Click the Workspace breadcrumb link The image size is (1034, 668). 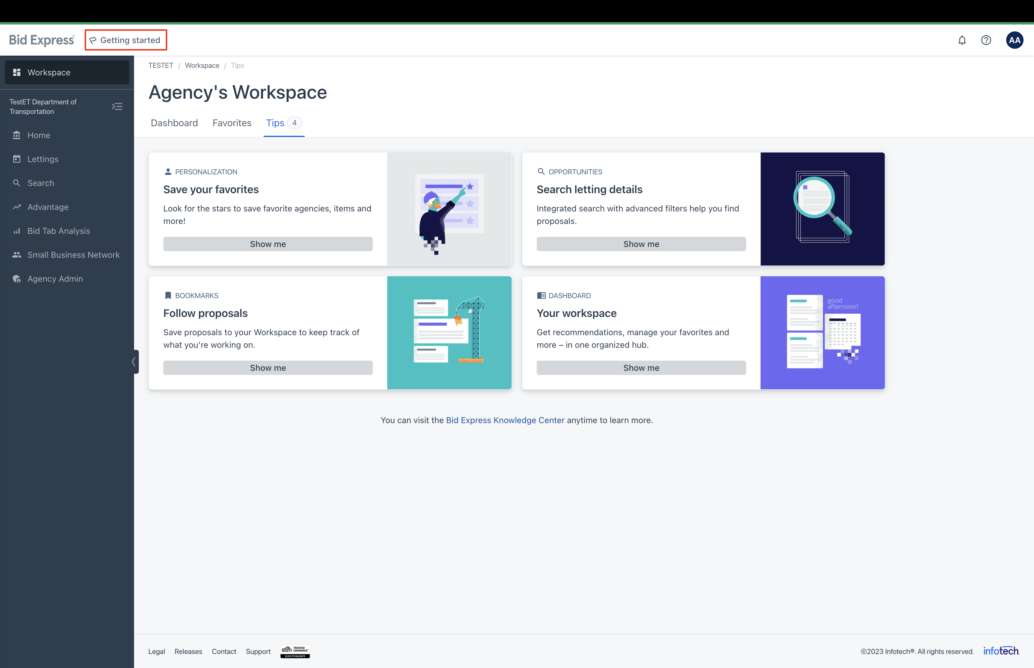[202, 65]
